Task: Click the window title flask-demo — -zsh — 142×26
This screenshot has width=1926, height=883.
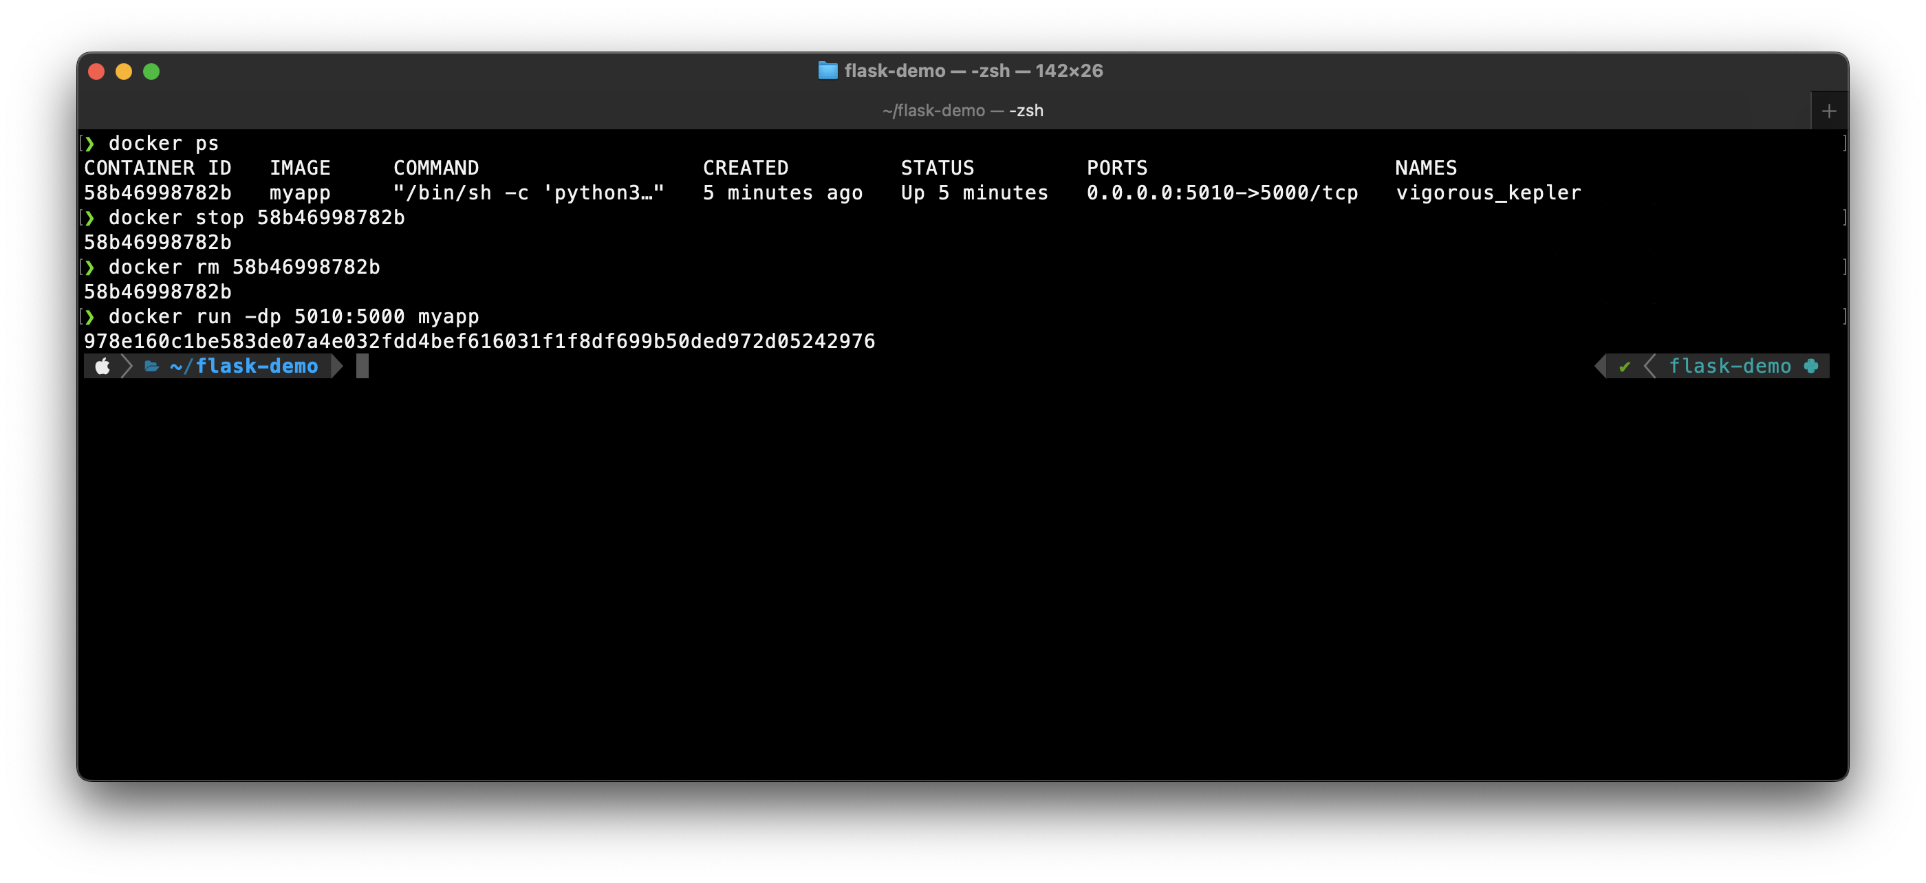Action: click(973, 71)
